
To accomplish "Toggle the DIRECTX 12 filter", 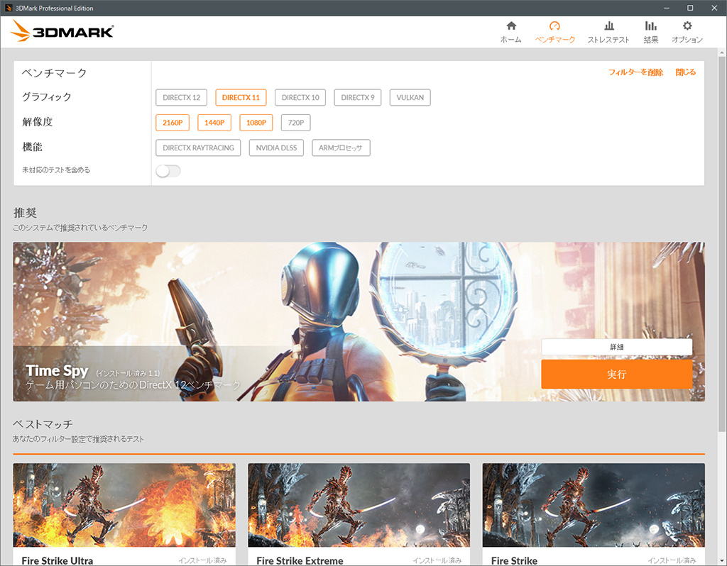I will [x=181, y=97].
